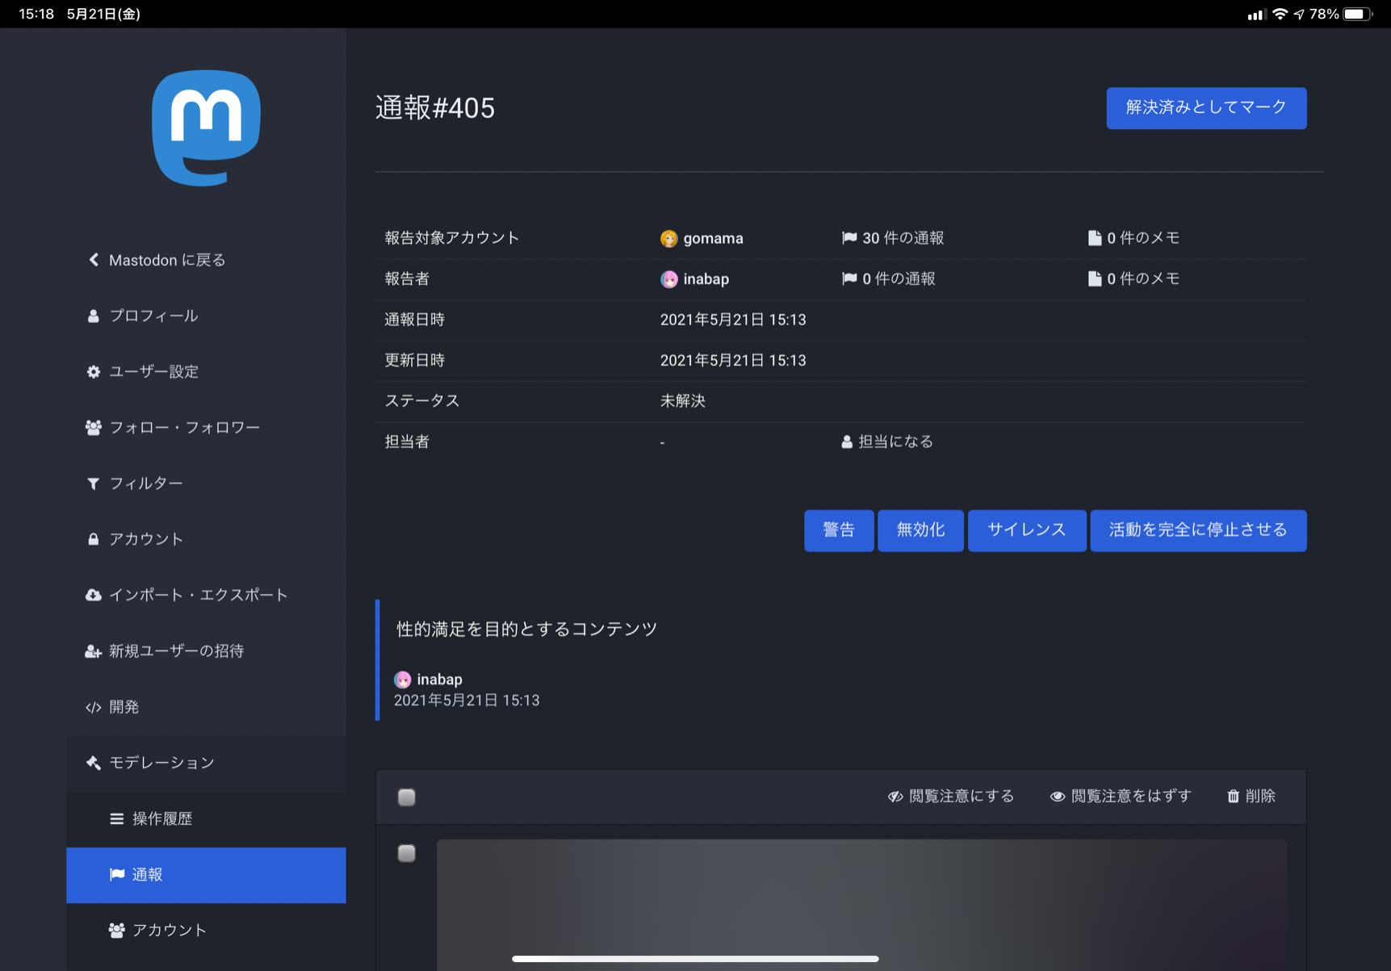This screenshot has width=1391, height=971.
Task: Click 無効化 button
Action: (920, 530)
